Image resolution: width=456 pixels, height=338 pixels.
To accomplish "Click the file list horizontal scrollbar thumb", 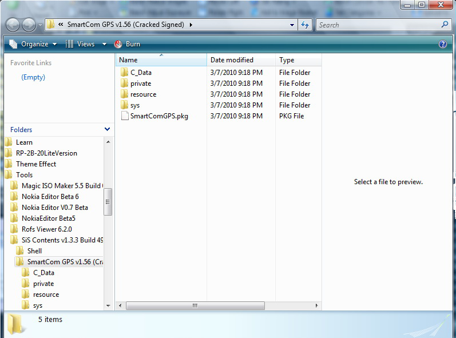I will click(195, 305).
